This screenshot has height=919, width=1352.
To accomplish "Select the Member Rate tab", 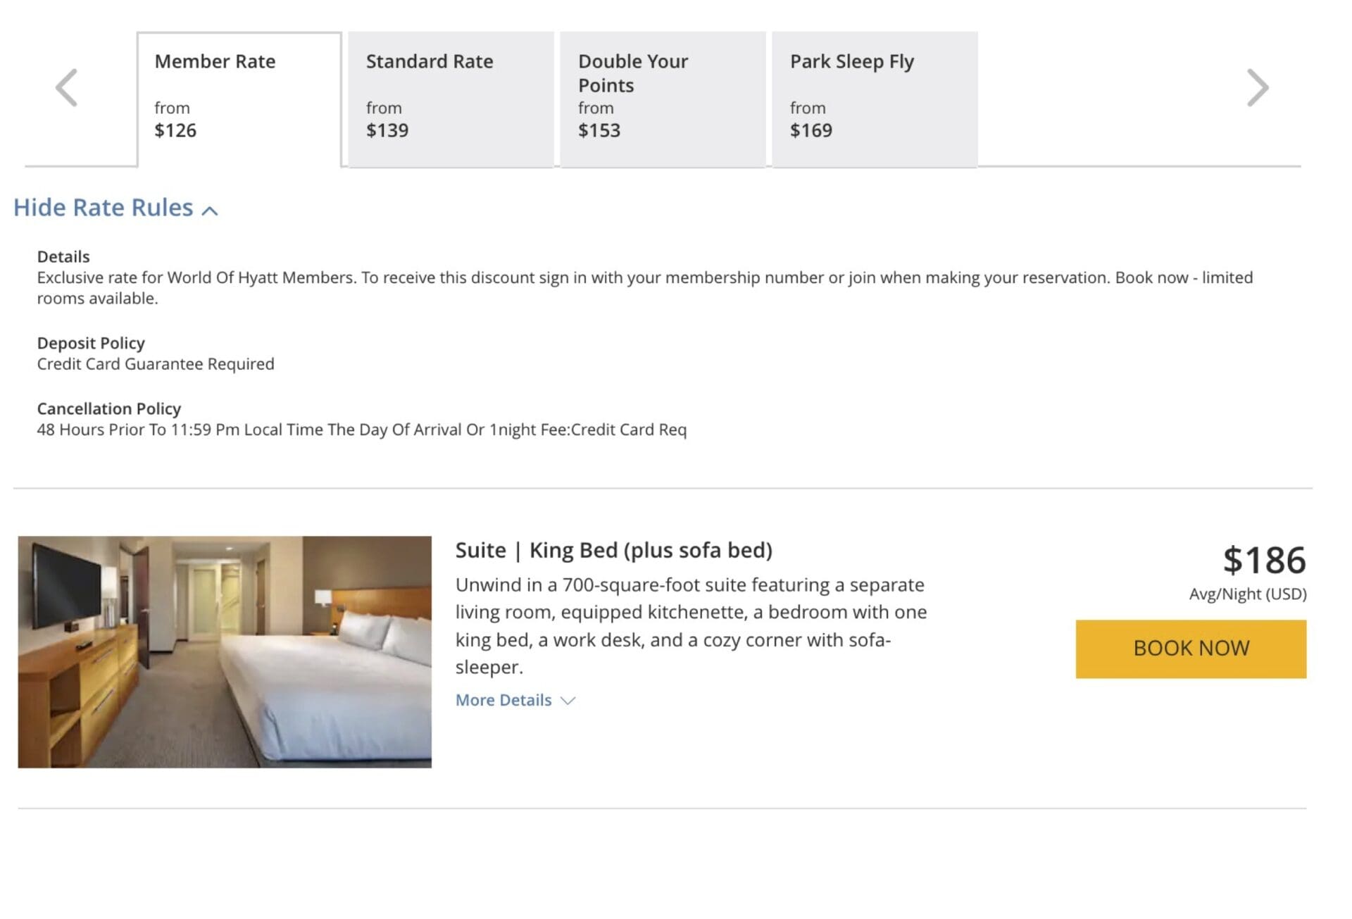I will point(239,95).
